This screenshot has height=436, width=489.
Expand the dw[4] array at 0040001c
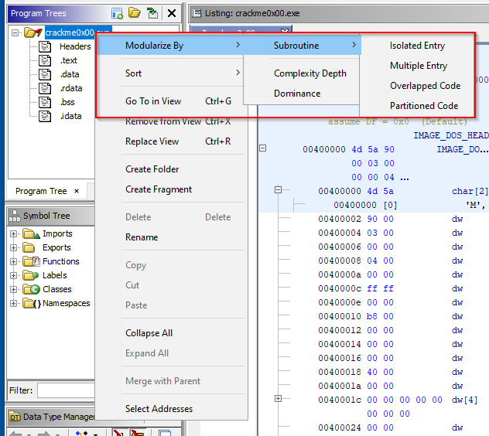click(279, 398)
